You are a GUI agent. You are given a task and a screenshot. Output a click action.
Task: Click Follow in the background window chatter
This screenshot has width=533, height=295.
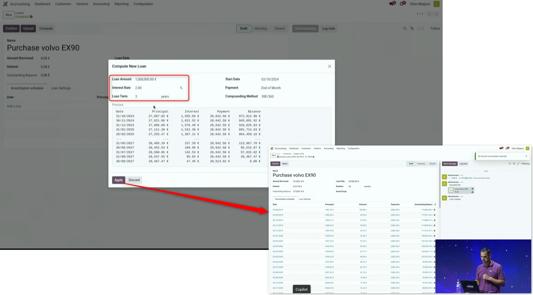[x=435, y=28]
